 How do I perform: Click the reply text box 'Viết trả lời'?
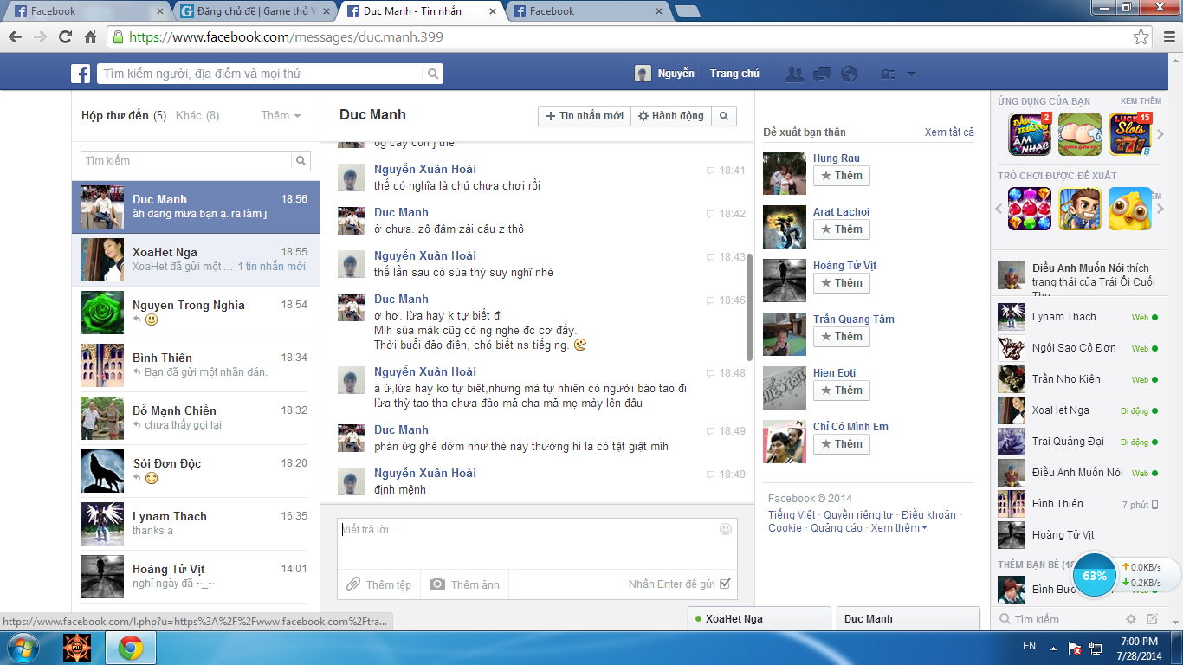tap(537, 544)
